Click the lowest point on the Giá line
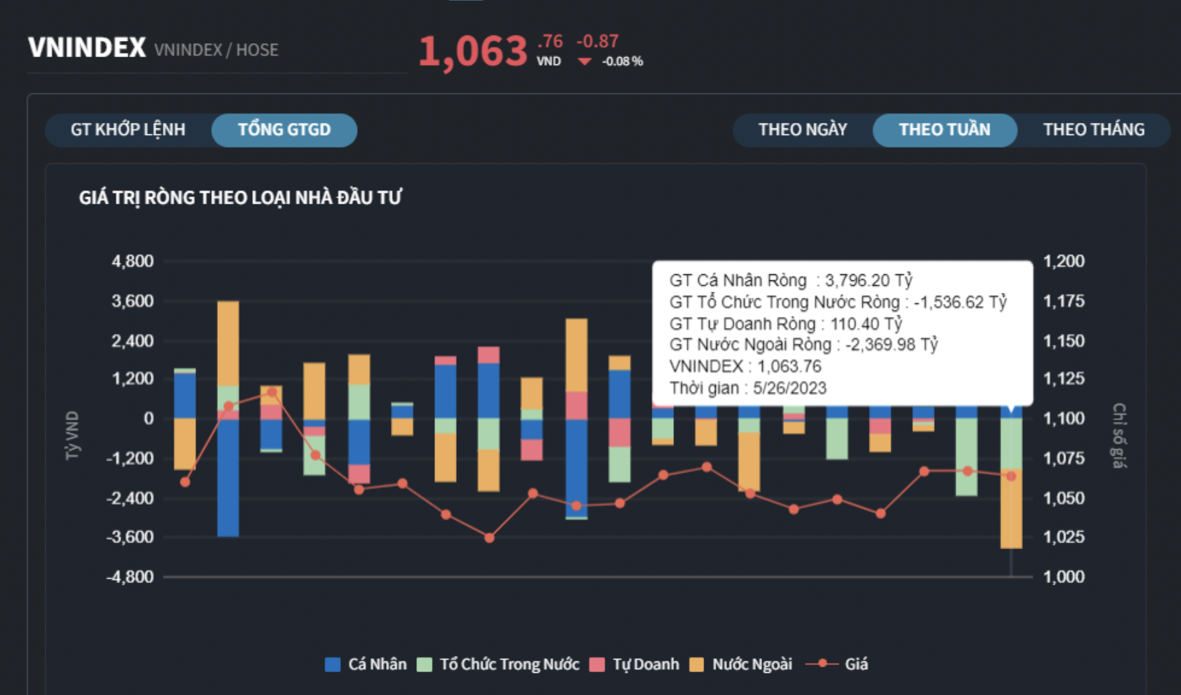 [489, 538]
